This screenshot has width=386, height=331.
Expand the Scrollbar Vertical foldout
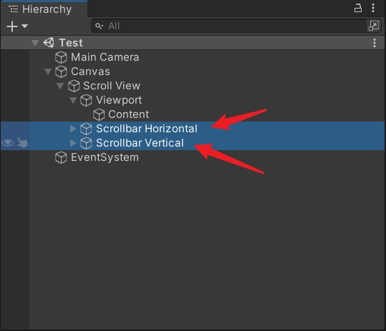(x=73, y=143)
